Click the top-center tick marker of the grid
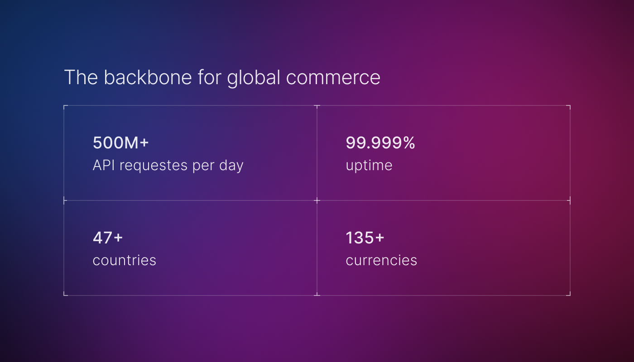The width and height of the screenshot is (634, 362). point(317,106)
